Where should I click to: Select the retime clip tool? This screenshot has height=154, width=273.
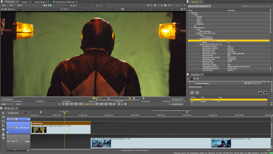3,134
